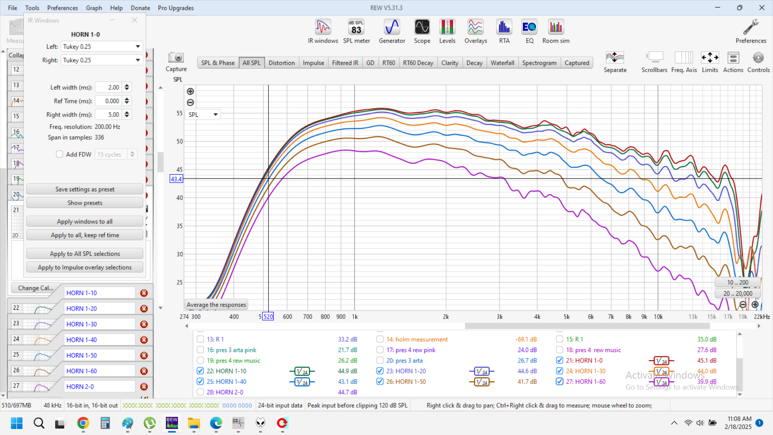The width and height of the screenshot is (773, 435).
Task: Click Apply windows to all
Action: click(85, 222)
